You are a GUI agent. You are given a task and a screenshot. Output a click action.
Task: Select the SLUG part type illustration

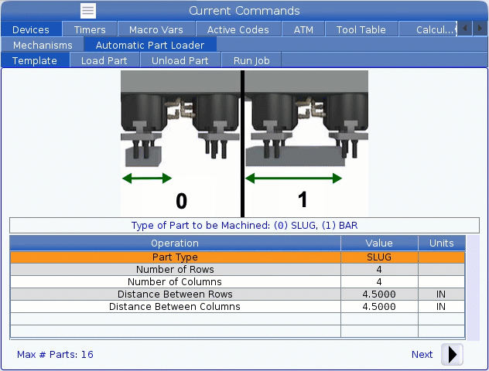tap(181, 143)
